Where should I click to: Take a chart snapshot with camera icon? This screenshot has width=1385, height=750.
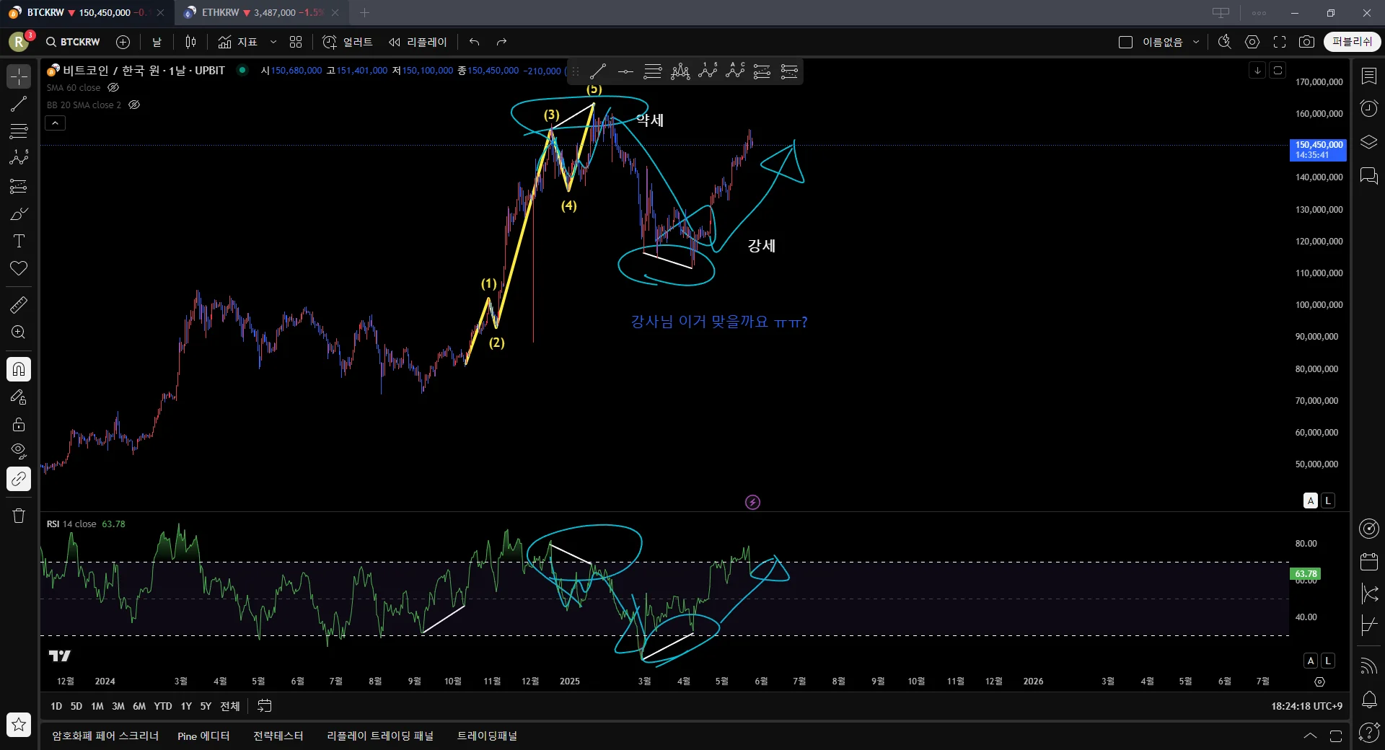(1306, 42)
